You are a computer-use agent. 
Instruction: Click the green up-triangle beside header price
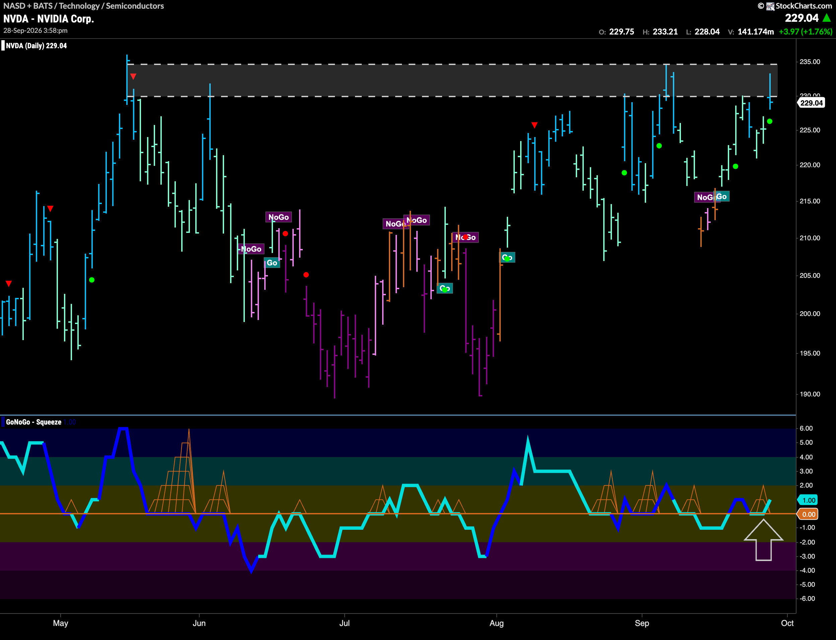[827, 18]
